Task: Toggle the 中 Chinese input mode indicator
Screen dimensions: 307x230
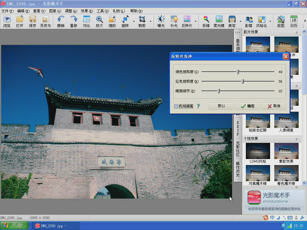Action: tap(272, 217)
